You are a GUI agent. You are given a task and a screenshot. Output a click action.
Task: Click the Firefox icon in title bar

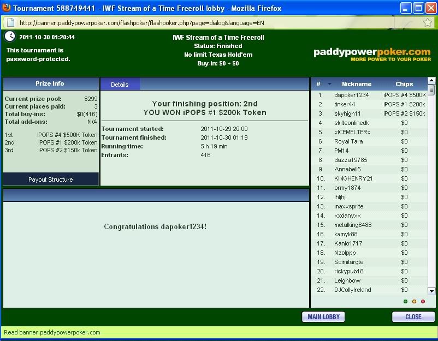(x=6, y=8)
